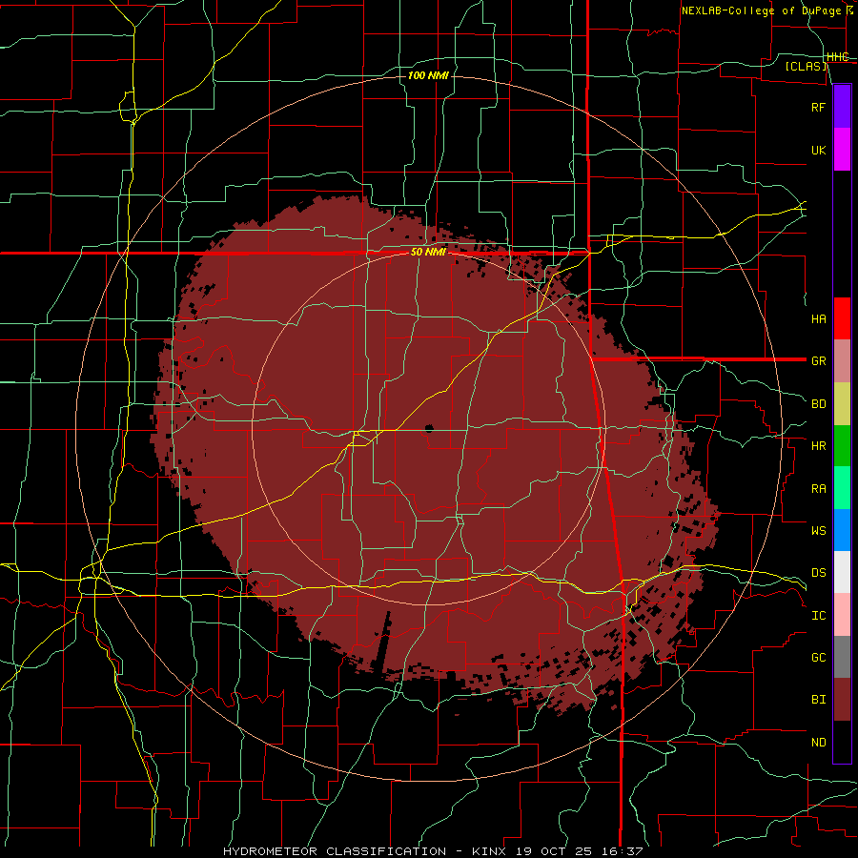This screenshot has height=858, width=858.
Task: Click the IC legend label
Action: coord(818,616)
